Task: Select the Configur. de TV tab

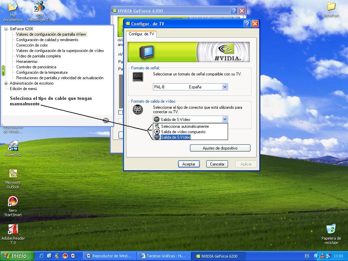Action: click(x=141, y=34)
